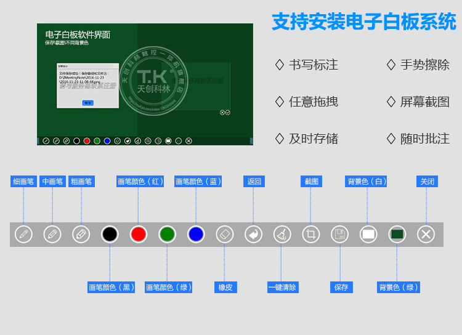Click the 一键清除 label tag
Viewport: 462px width, 335px height.
pyautogui.click(x=283, y=288)
